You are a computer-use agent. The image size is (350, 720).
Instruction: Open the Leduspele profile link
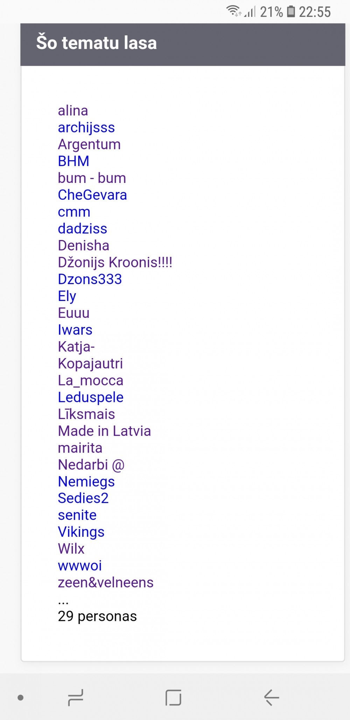91,397
